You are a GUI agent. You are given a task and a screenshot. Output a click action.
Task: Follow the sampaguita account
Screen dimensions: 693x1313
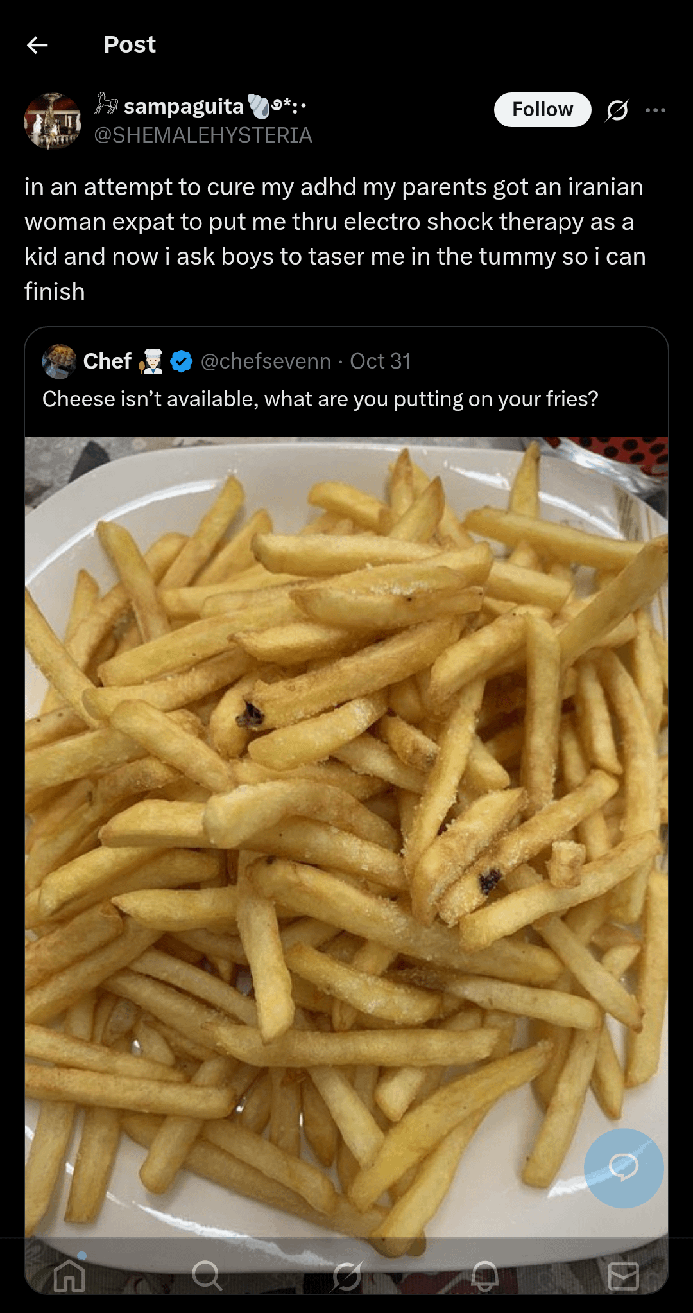tap(542, 110)
